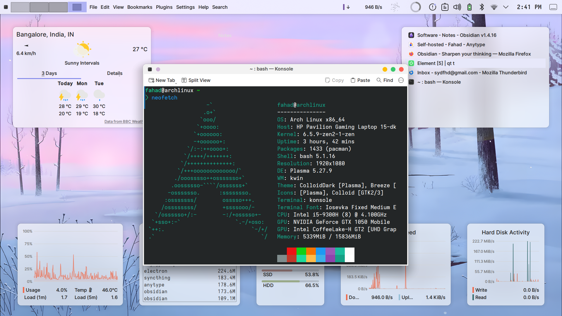
Task: Click the SSD usage bar
Action: coord(290,270)
